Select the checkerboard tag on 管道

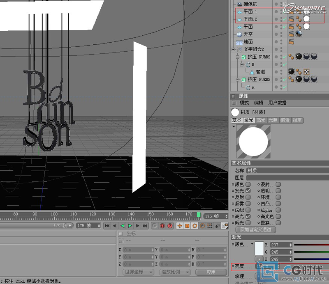(x=306, y=72)
